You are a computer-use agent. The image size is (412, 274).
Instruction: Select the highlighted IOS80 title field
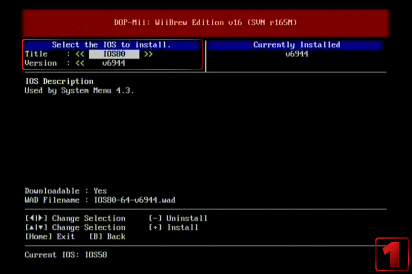(114, 54)
